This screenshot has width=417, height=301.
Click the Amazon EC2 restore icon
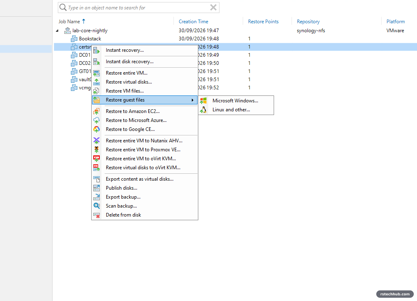(97, 111)
